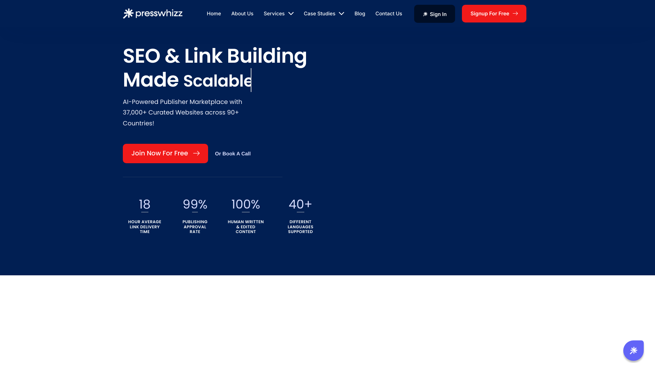The image size is (655, 368).
Task: Expand the Case Studies dropdown chevron
Action: 341,14
